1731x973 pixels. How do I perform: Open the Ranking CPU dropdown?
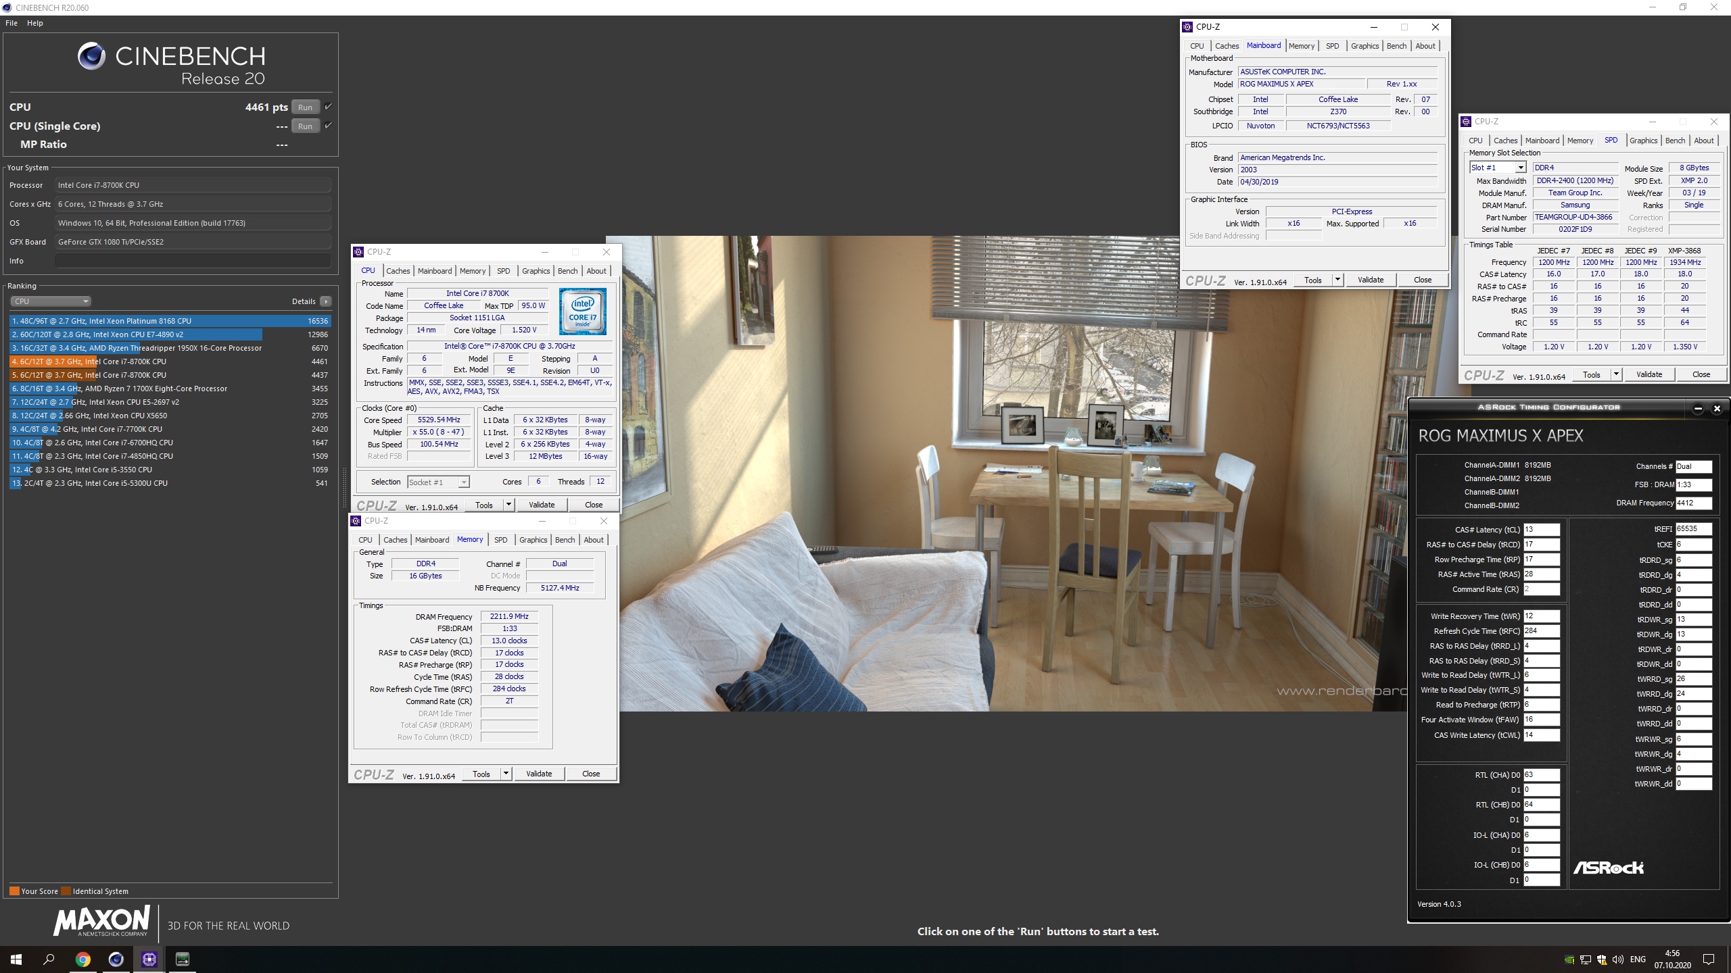pos(51,301)
